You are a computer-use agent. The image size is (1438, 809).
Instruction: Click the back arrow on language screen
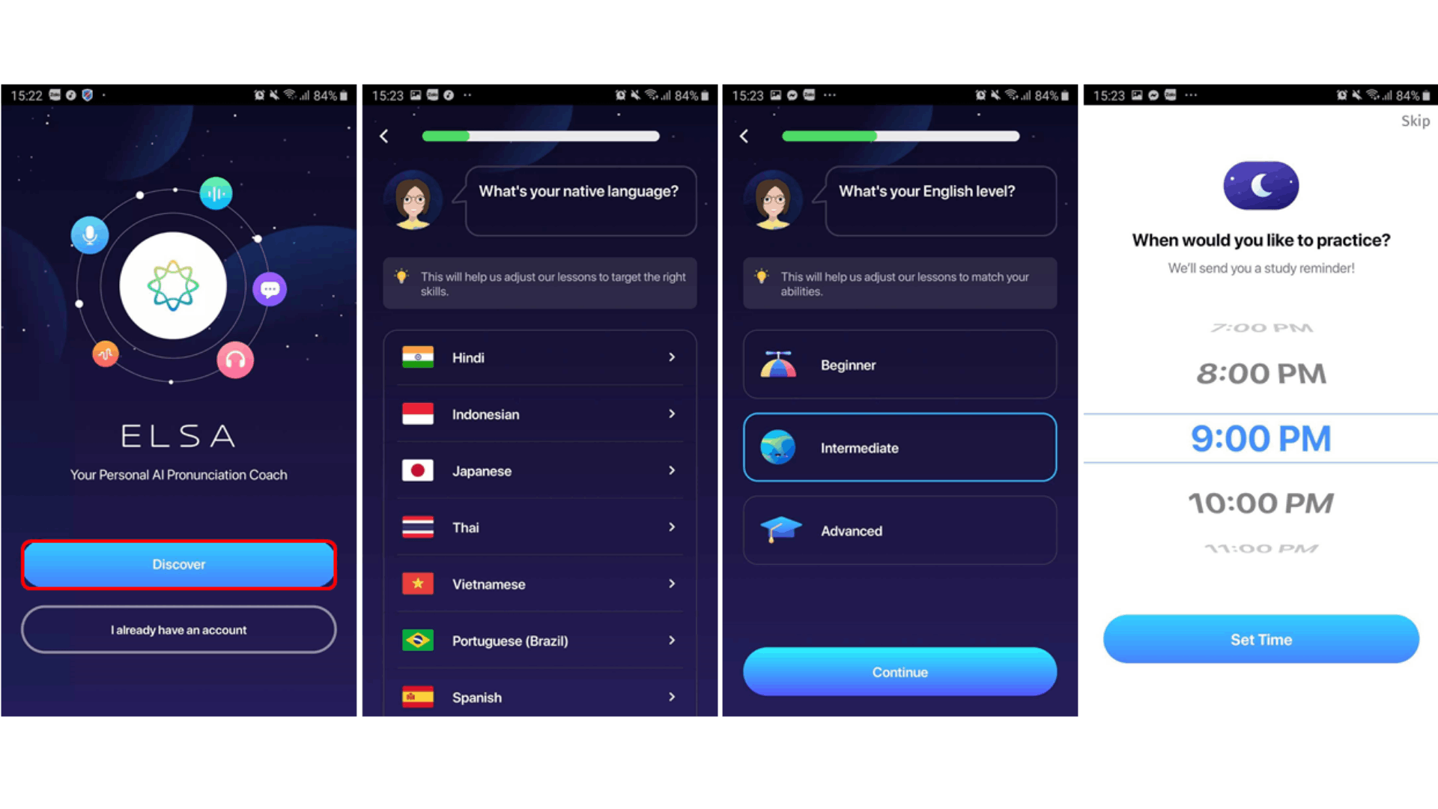[385, 136]
